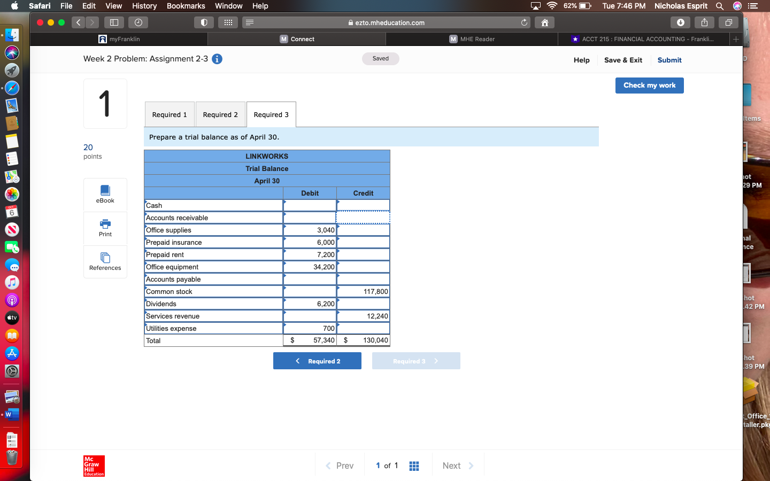770x481 pixels.
Task: Switch to the MHE Reader browser tab
Action: tap(473, 38)
